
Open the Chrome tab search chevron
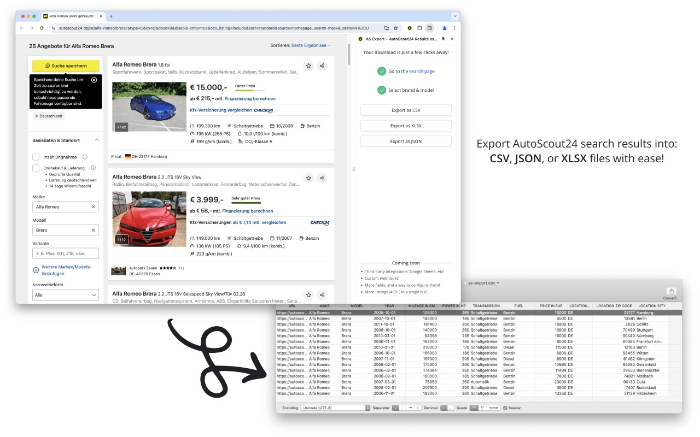pos(454,16)
